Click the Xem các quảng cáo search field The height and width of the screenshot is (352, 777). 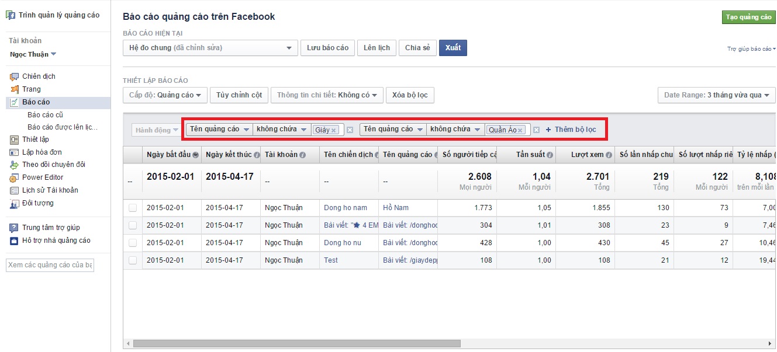coord(50,265)
